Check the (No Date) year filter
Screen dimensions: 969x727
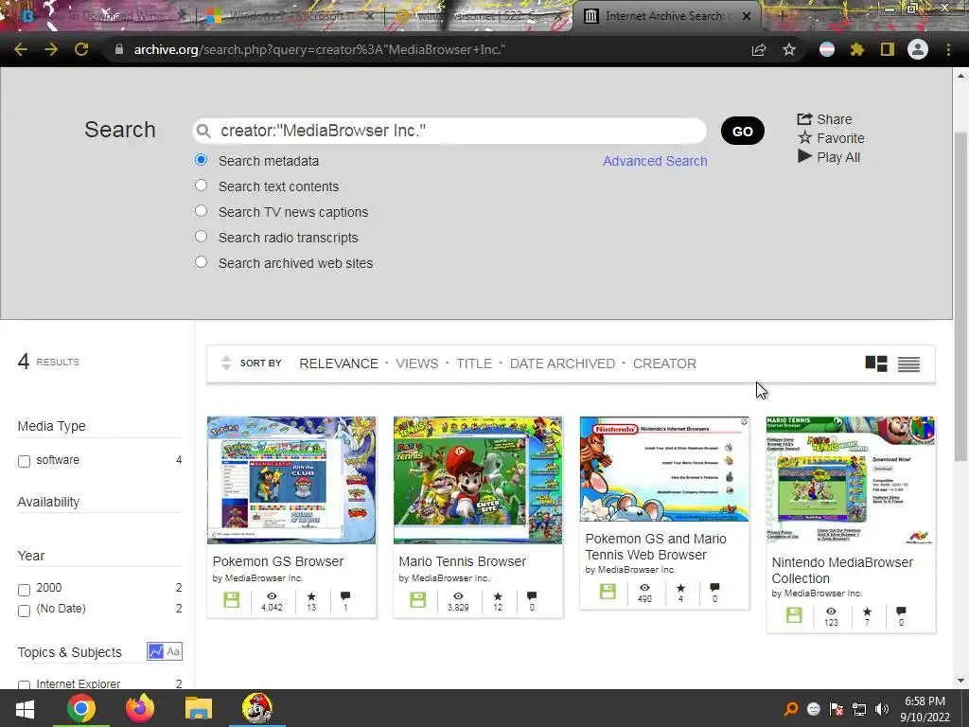pos(24,611)
